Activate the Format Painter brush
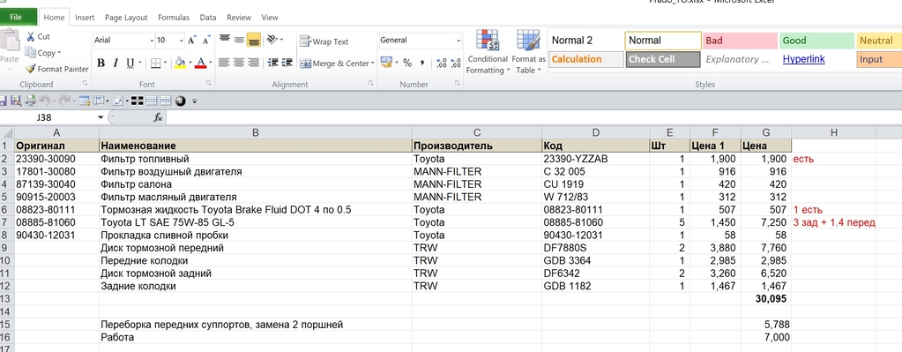The image size is (902, 352). point(31,69)
